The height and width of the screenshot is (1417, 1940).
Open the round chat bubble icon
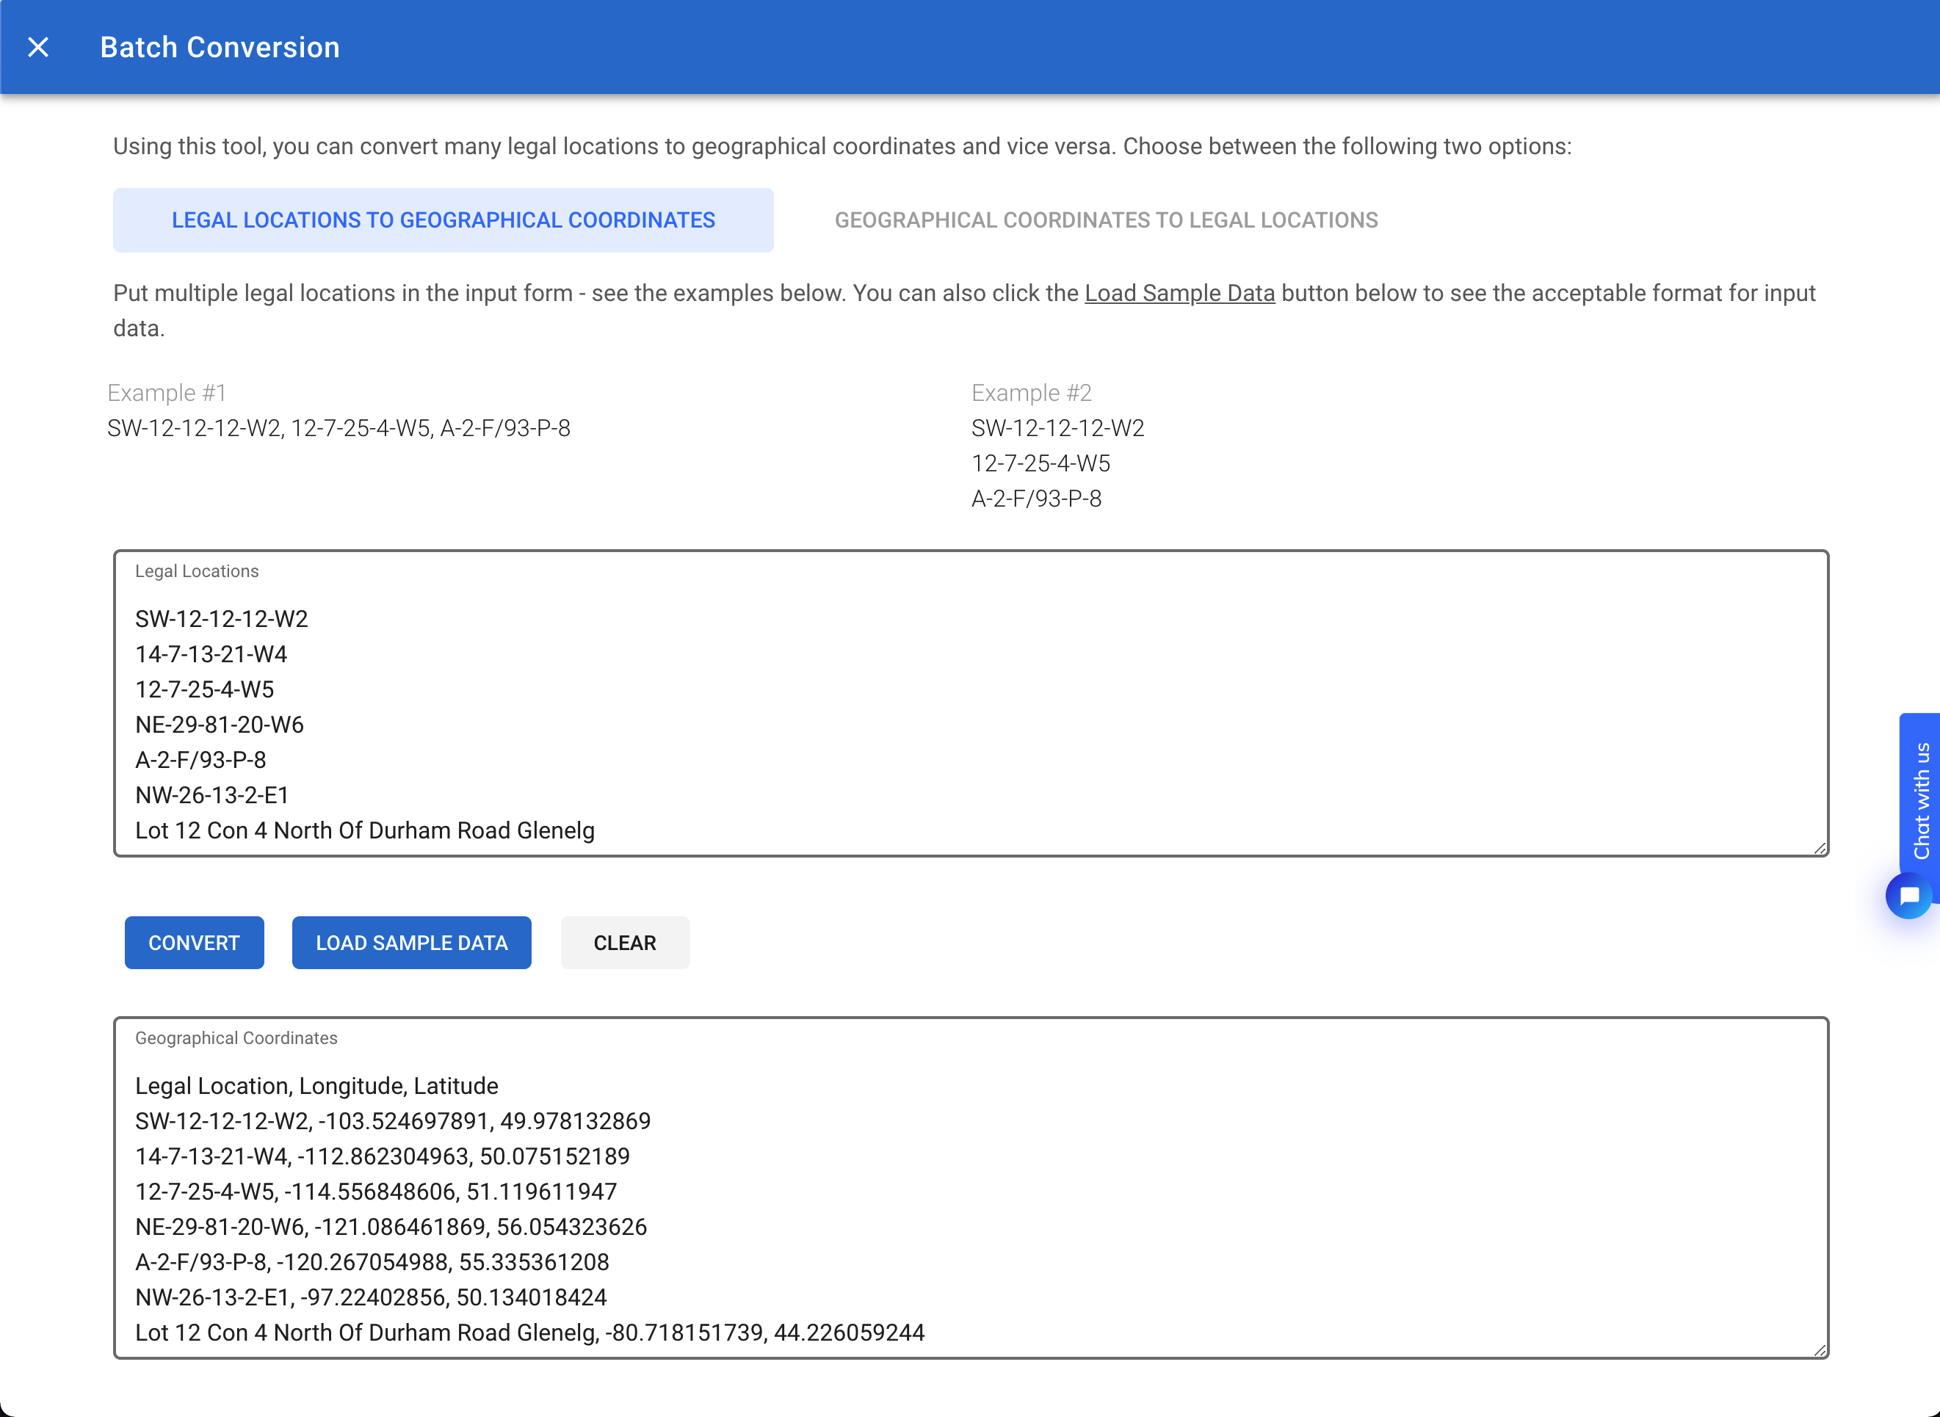point(1908,896)
